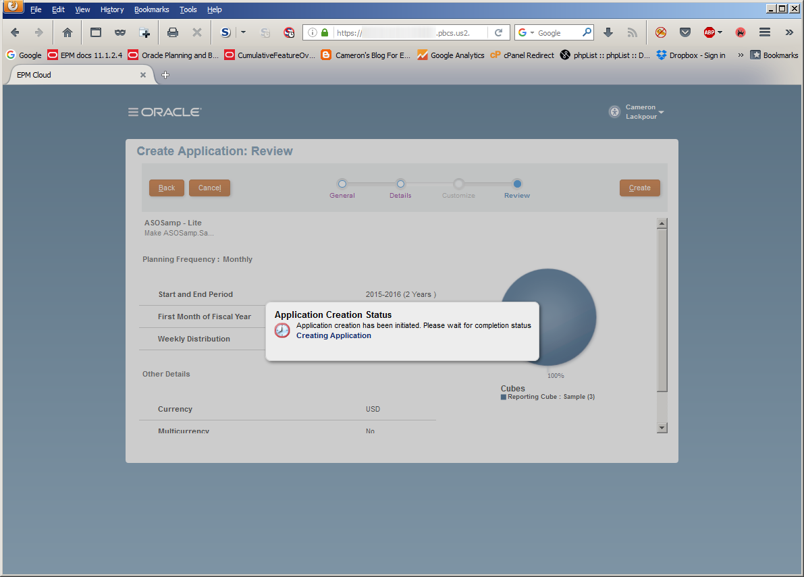804x577 pixels.
Task: Select the Review wizard step
Action: point(517,188)
